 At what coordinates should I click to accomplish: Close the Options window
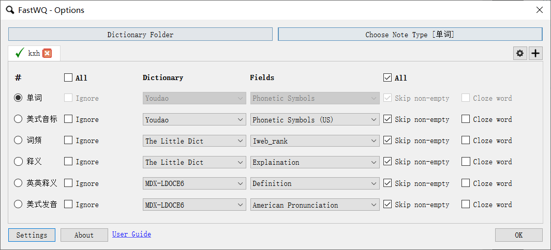point(540,10)
